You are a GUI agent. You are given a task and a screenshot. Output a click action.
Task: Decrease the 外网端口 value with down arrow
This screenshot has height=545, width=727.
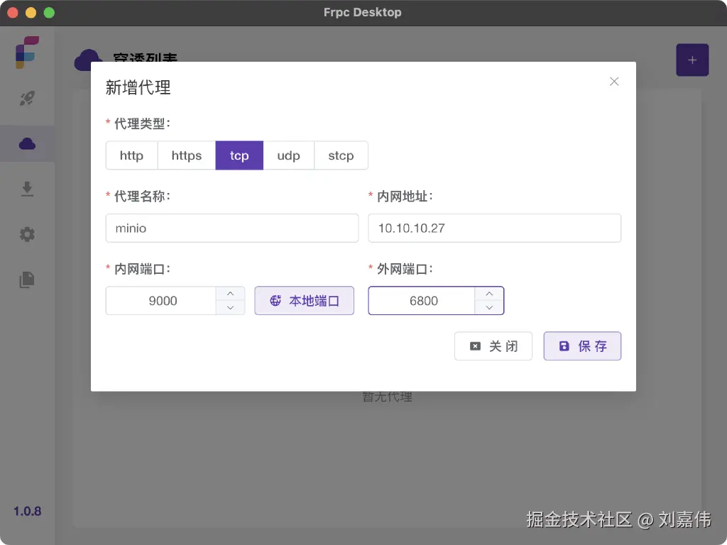point(489,308)
